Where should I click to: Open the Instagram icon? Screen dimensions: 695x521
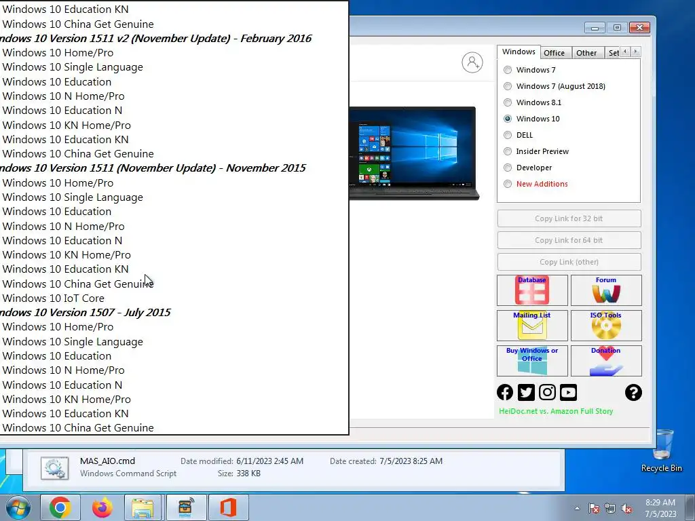click(x=547, y=392)
